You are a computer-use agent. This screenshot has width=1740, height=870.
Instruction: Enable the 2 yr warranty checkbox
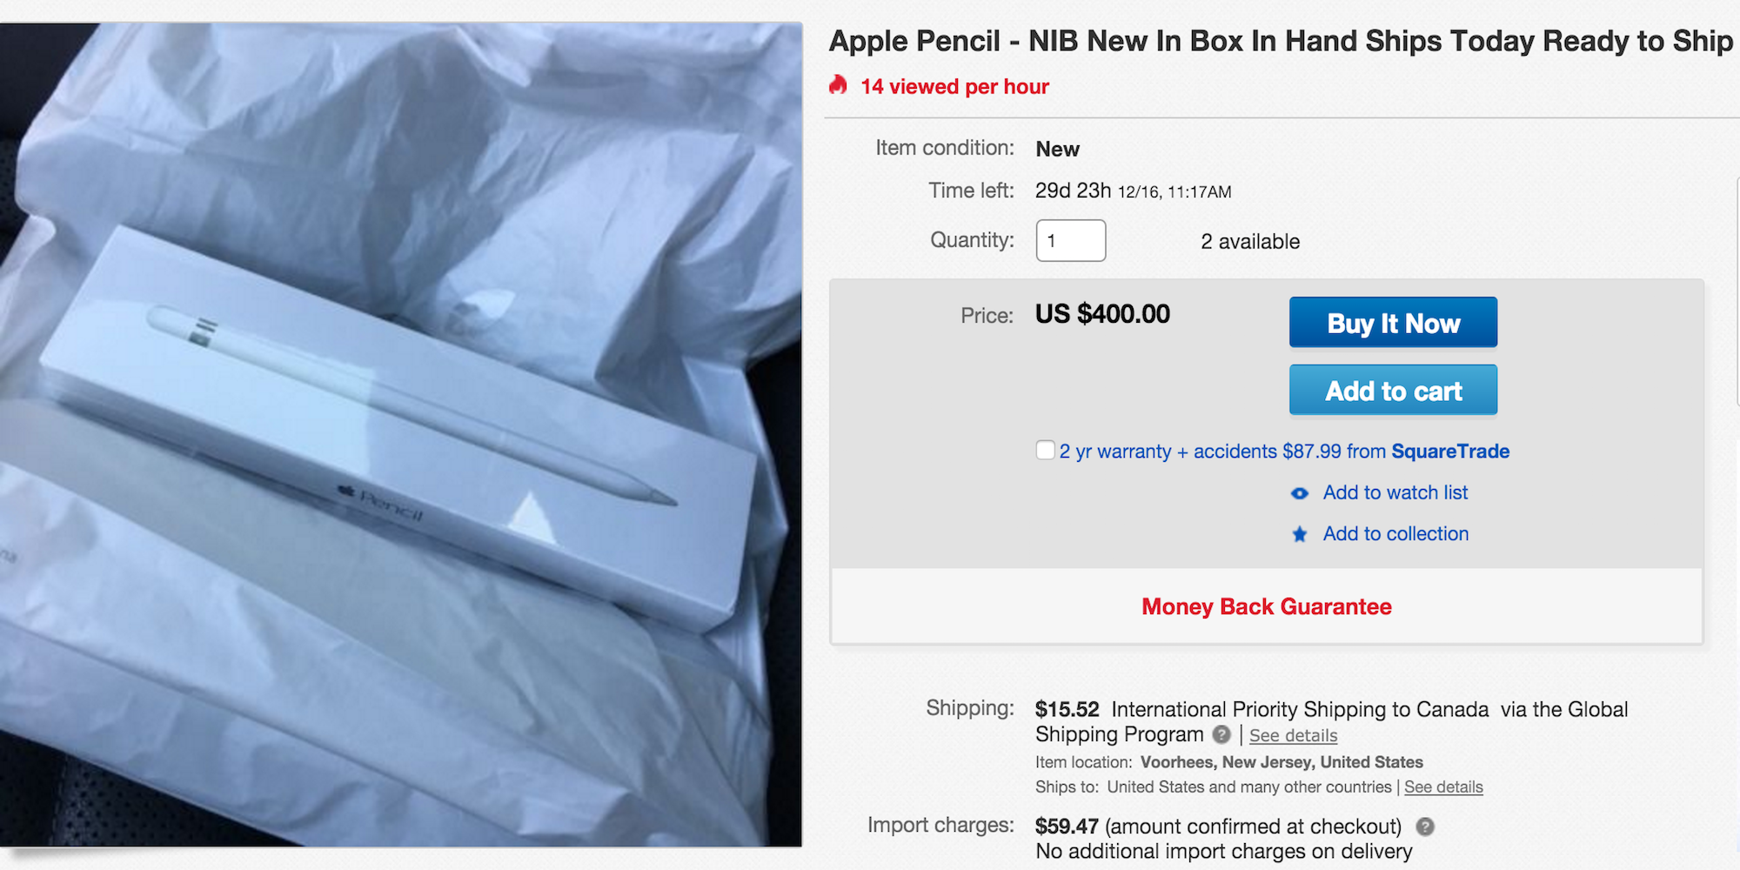(x=1045, y=450)
